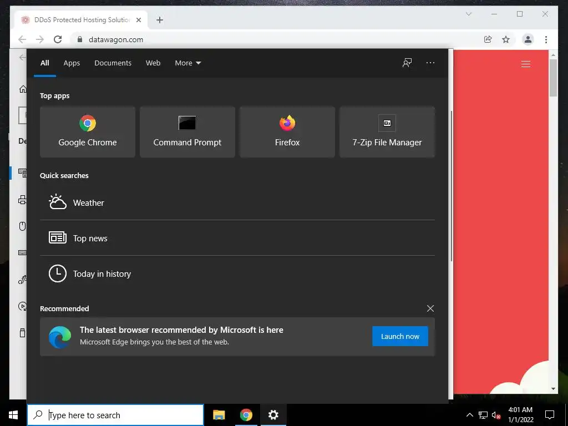Reload the datawagon.com page in Chrome
The height and width of the screenshot is (426, 568).
point(58,39)
